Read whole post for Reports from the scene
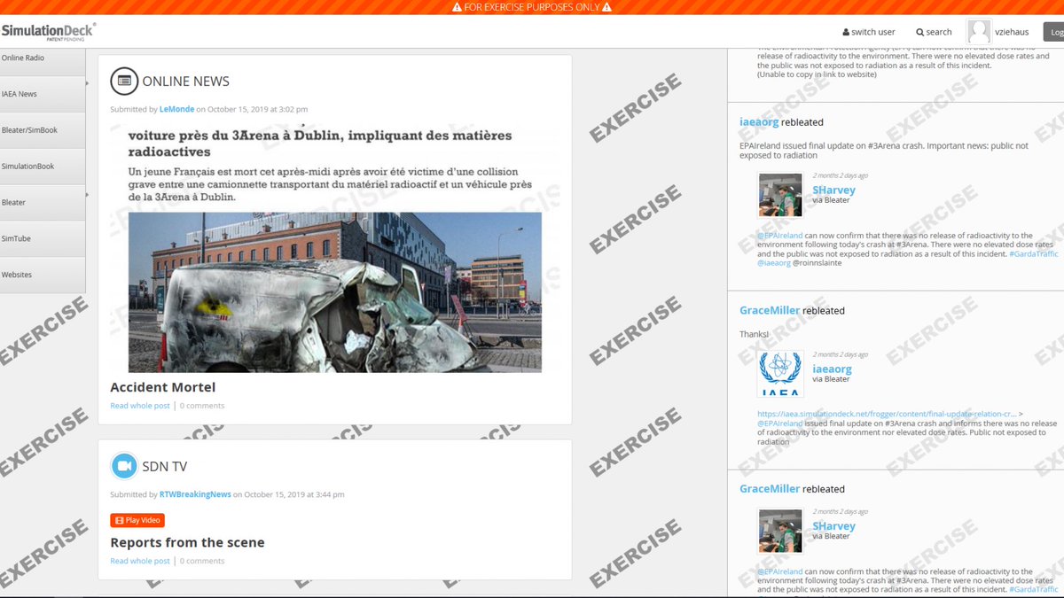 (140, 561)
